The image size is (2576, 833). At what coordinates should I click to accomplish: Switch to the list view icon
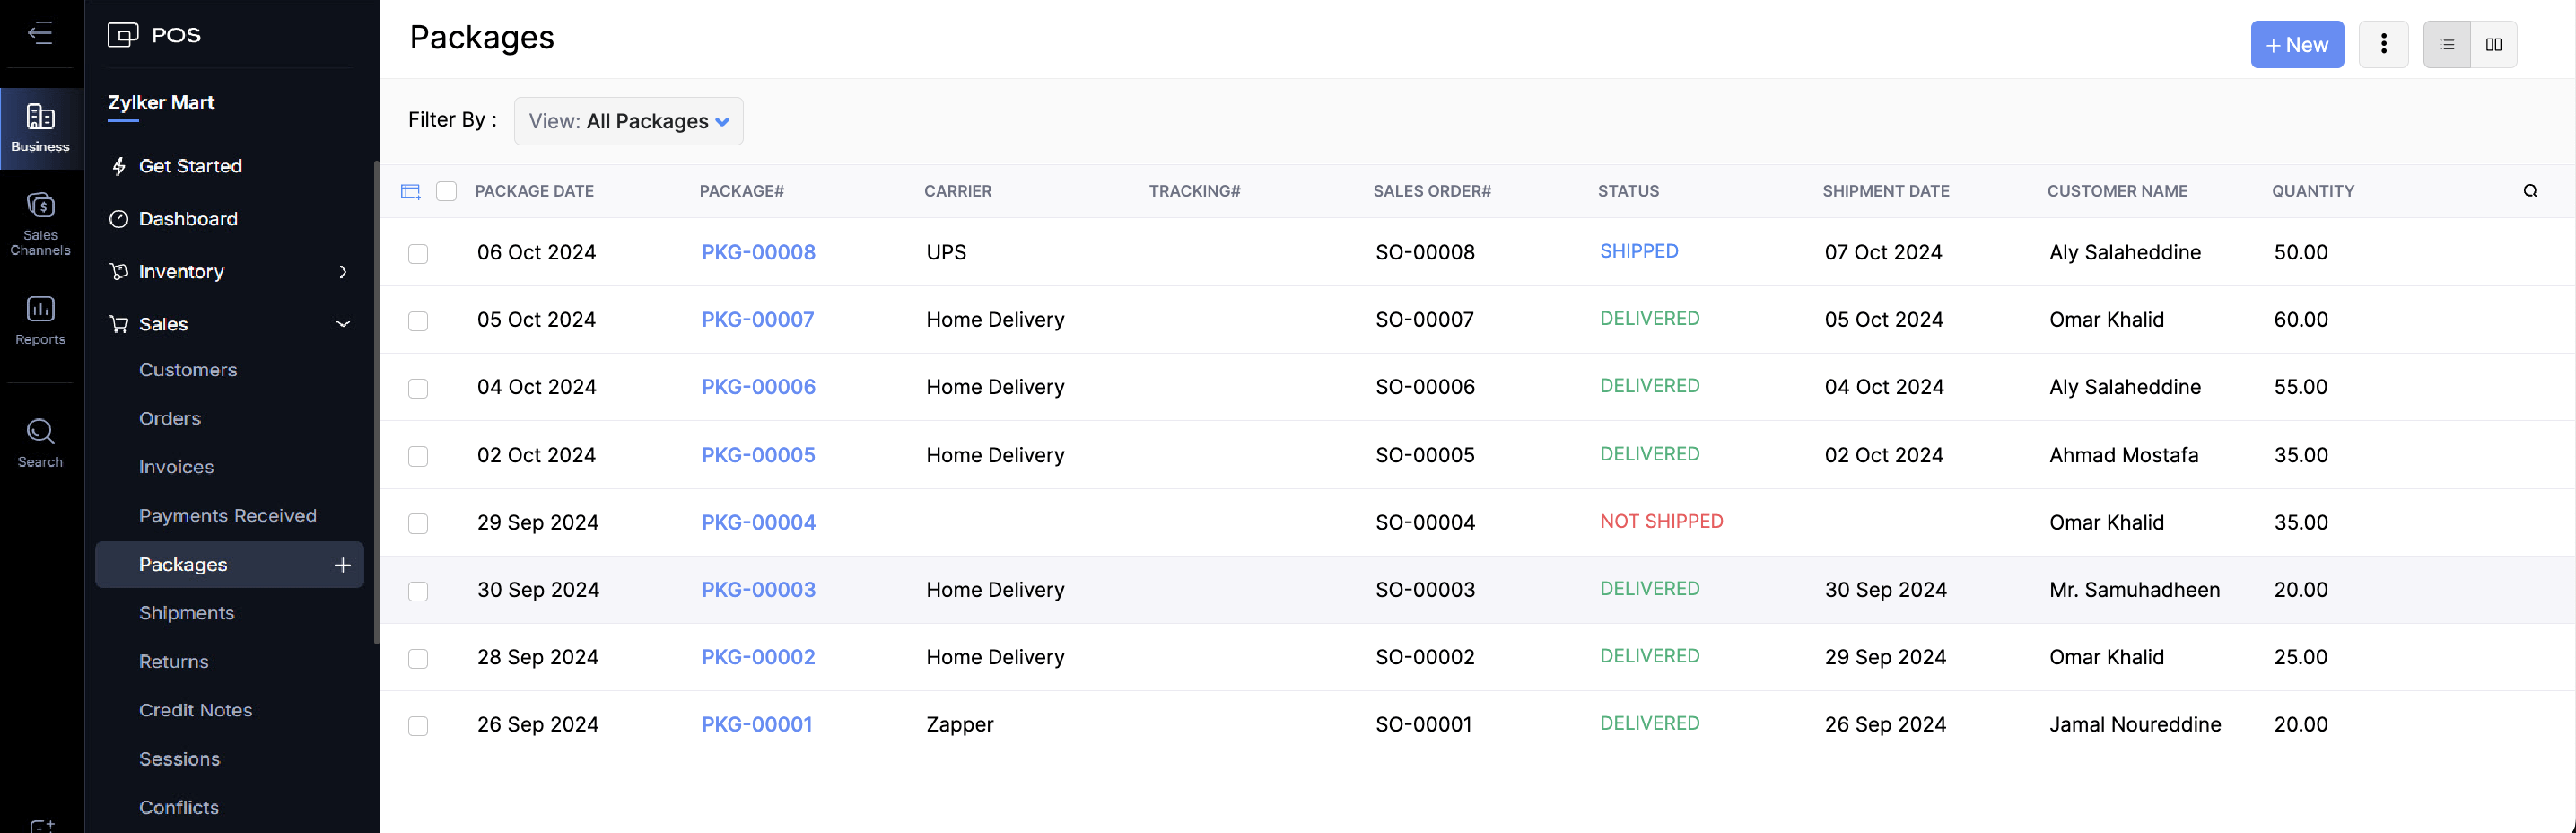(2446, 44)
